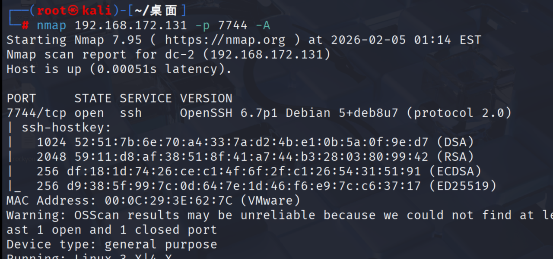Click the red root username in the prompt
Image resolution: width=553 pixels, height=259 pixels.
52,11
